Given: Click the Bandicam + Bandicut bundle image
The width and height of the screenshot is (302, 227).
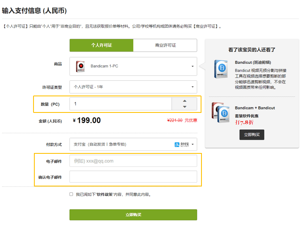Looking at the screenshot, I should click(221, 112).
